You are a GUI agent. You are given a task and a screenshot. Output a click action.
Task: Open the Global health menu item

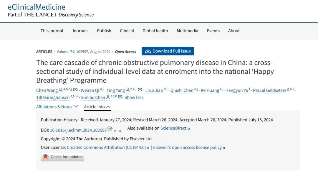click(155, 31)
